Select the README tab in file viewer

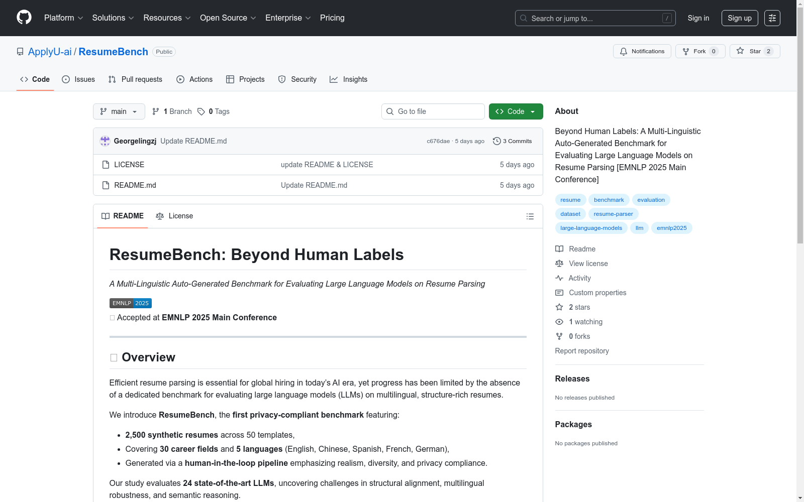[x=123, y=216]
